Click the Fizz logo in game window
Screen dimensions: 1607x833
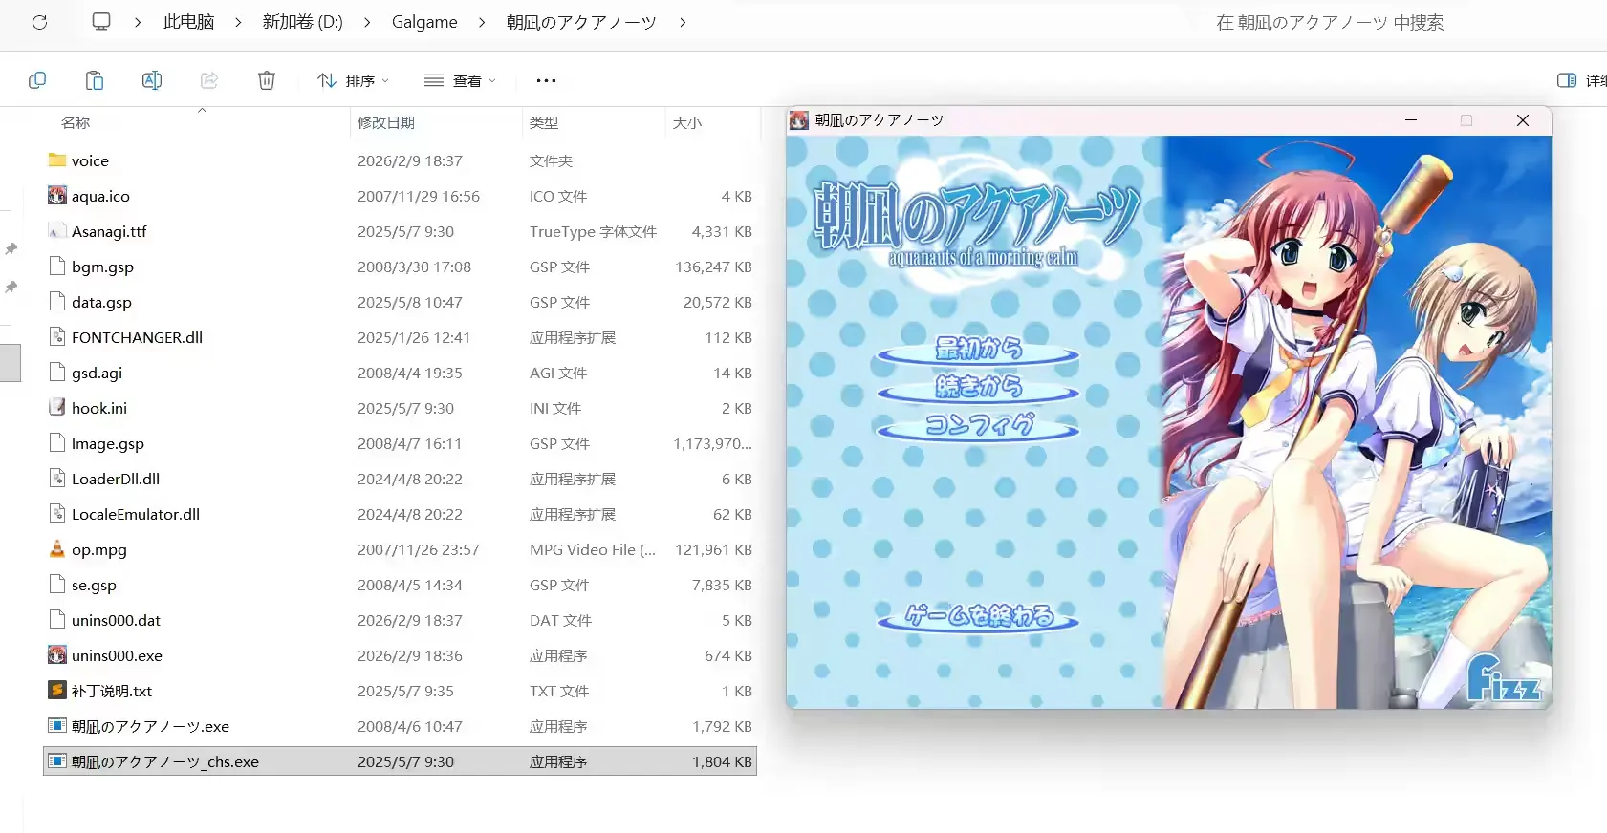click(x=1504, y=678)
